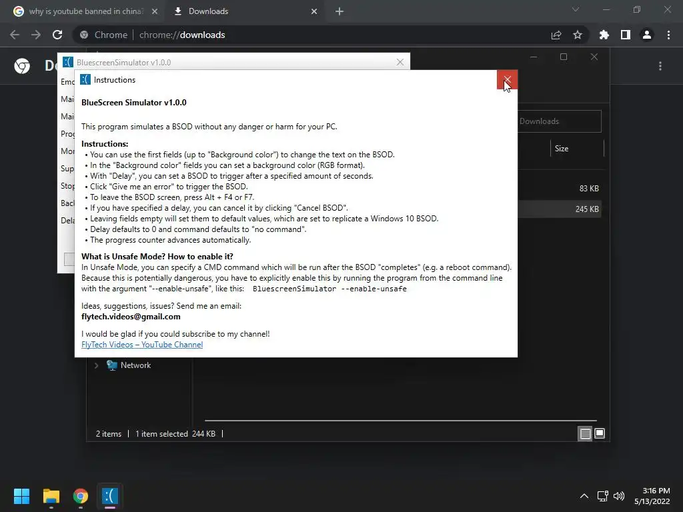Close the Instructions dialog
This screenshot has height=512, width=683.
click(x=507, y=79)
